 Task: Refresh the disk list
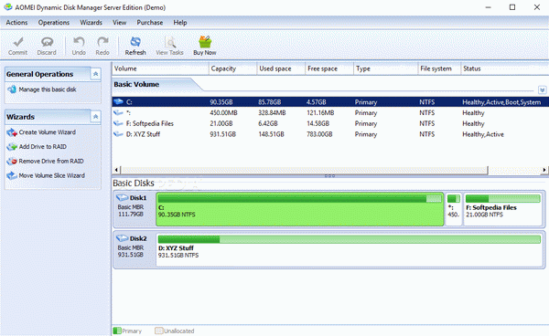pos(135,46)
